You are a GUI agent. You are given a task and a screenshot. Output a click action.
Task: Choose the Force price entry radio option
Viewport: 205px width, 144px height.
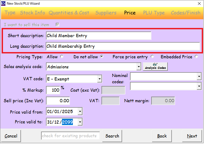152,57
